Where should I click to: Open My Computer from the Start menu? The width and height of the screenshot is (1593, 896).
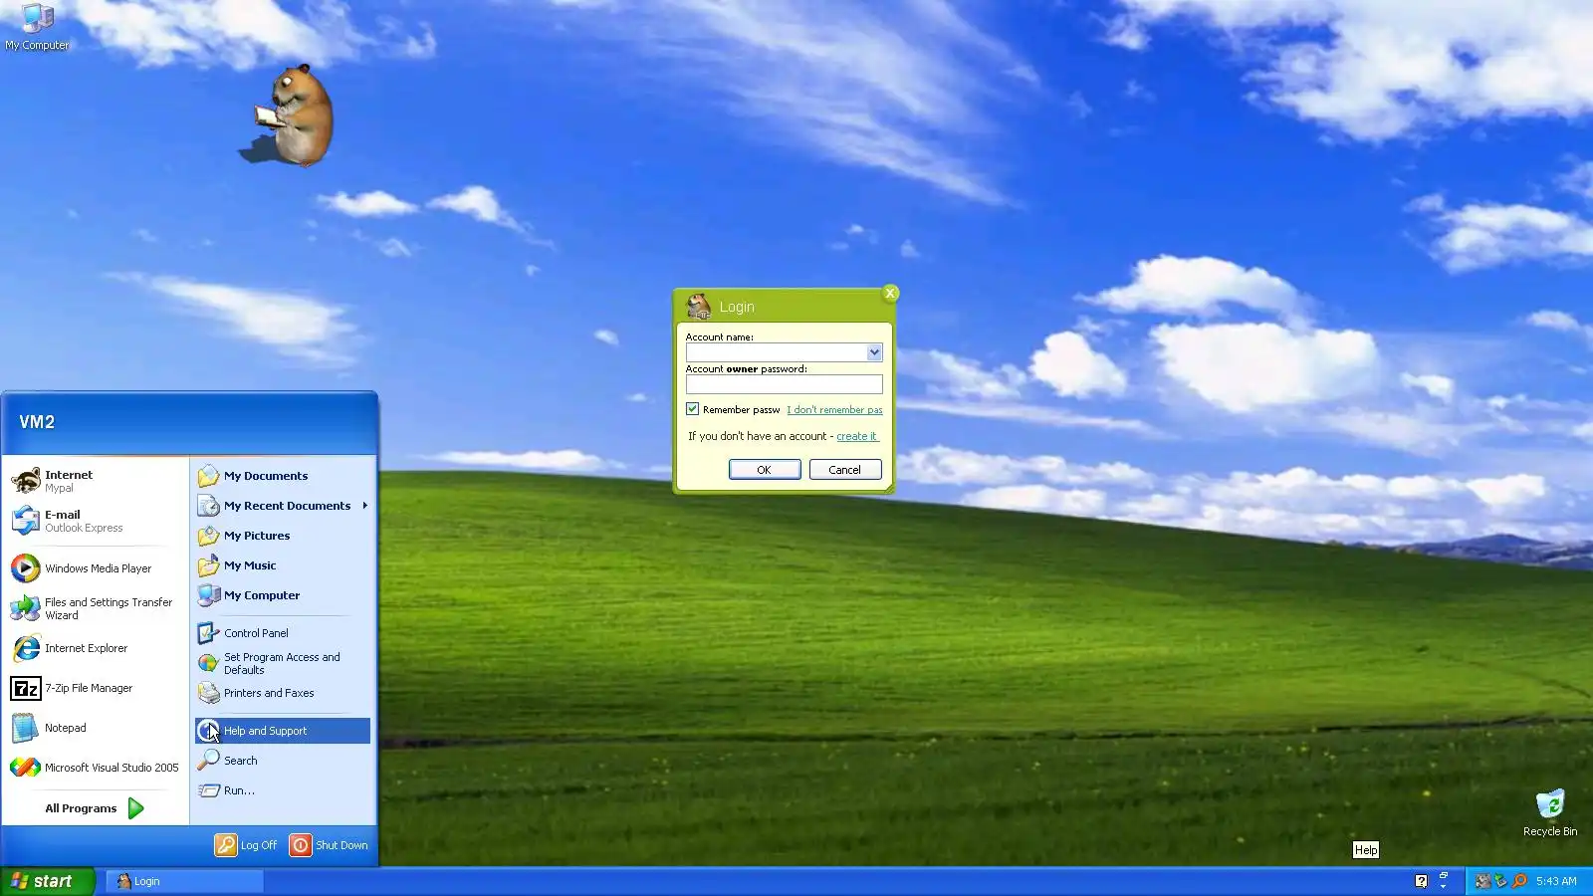(283, 595)
